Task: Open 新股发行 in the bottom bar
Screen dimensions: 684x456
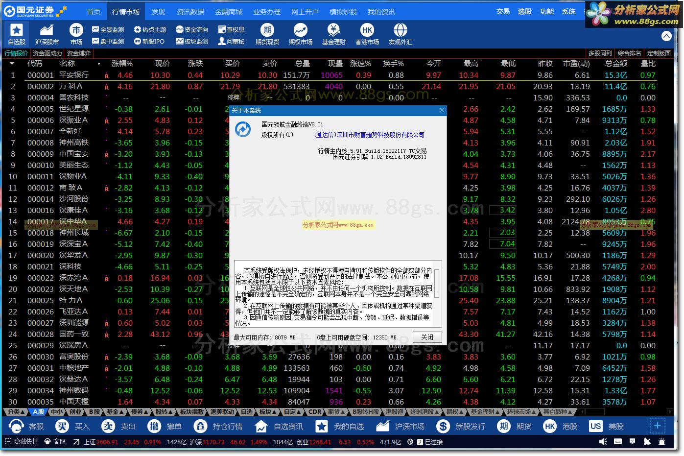Action: 461,426
